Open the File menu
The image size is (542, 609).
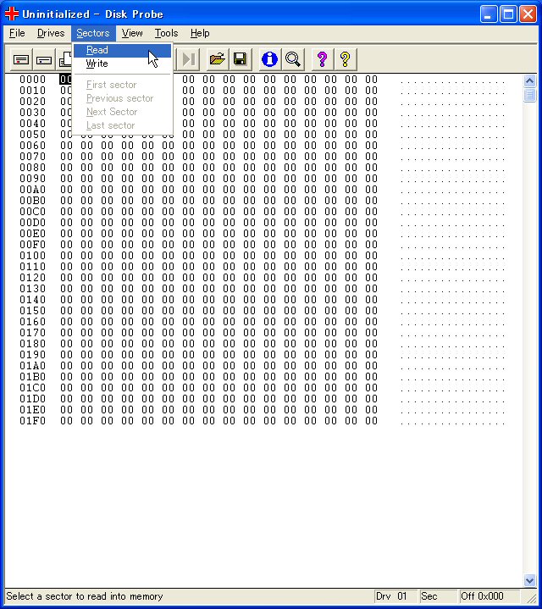(x=17, y=33)
